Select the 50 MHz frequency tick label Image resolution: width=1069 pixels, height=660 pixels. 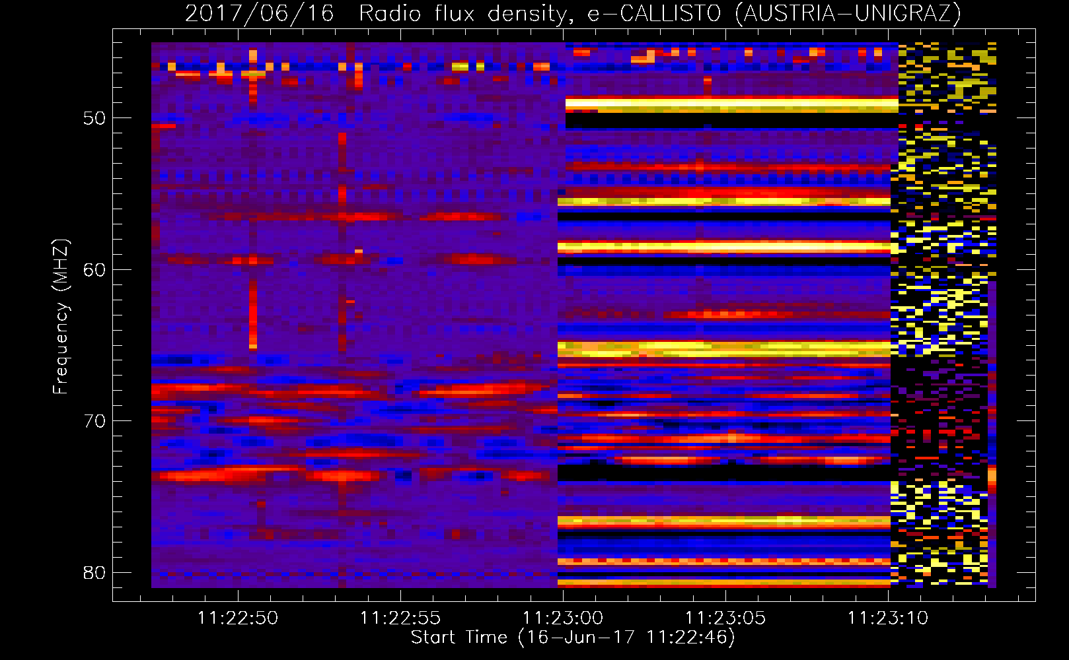pos(94,119)
